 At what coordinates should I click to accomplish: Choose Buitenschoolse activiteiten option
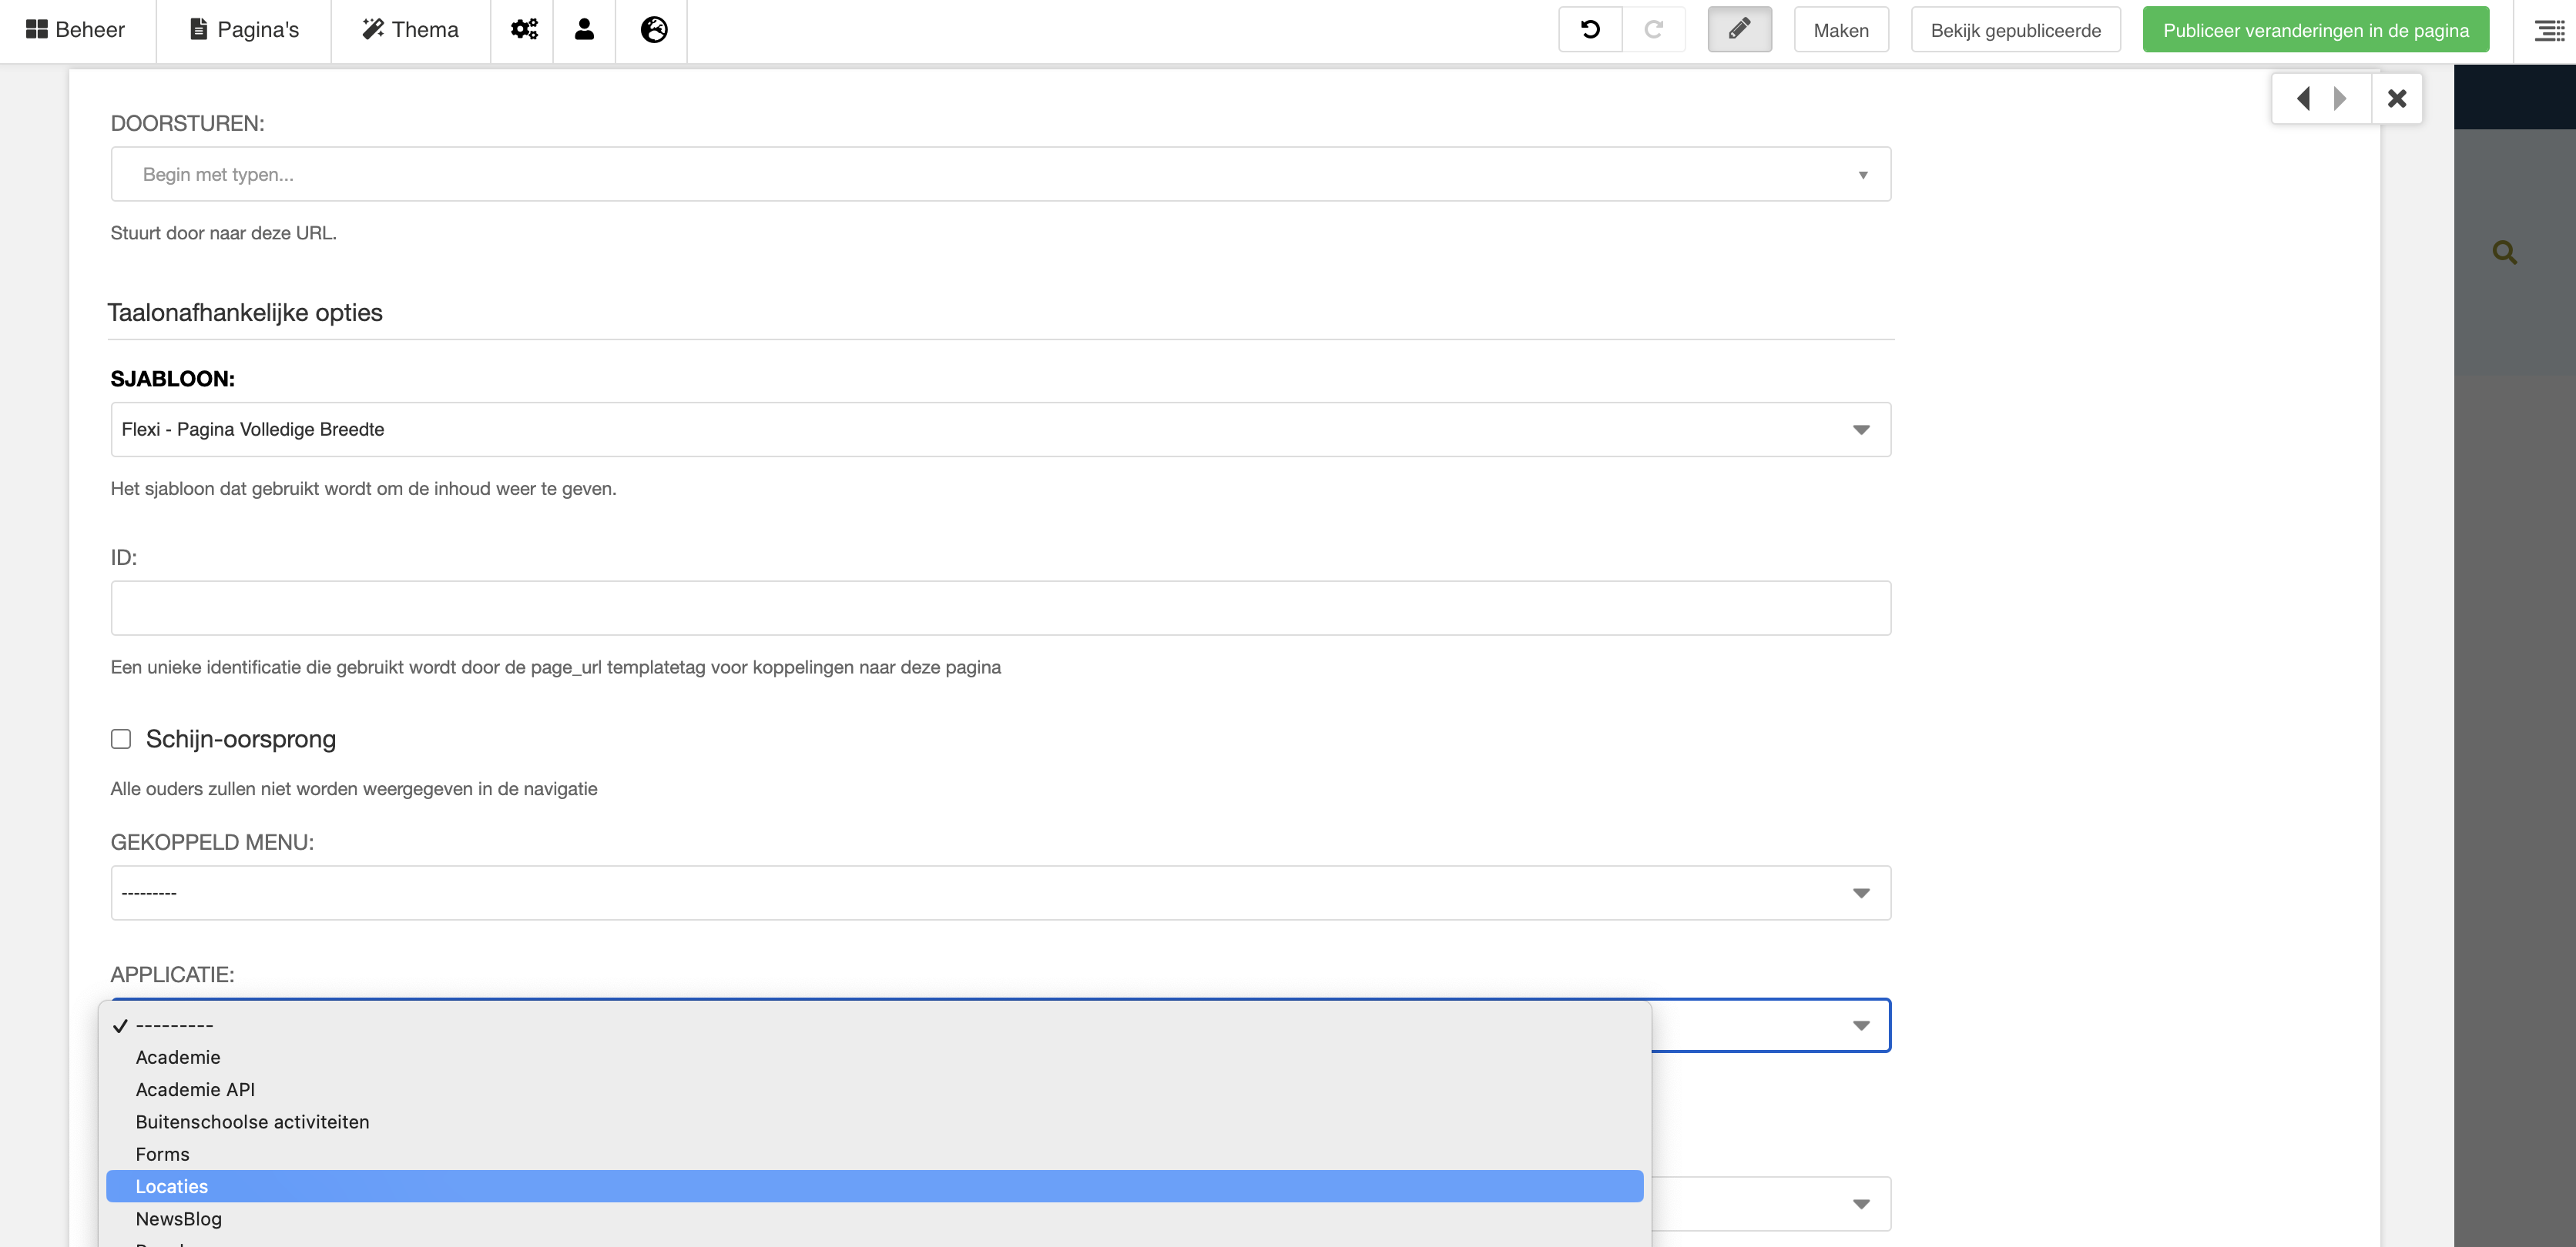(252, 1121)
